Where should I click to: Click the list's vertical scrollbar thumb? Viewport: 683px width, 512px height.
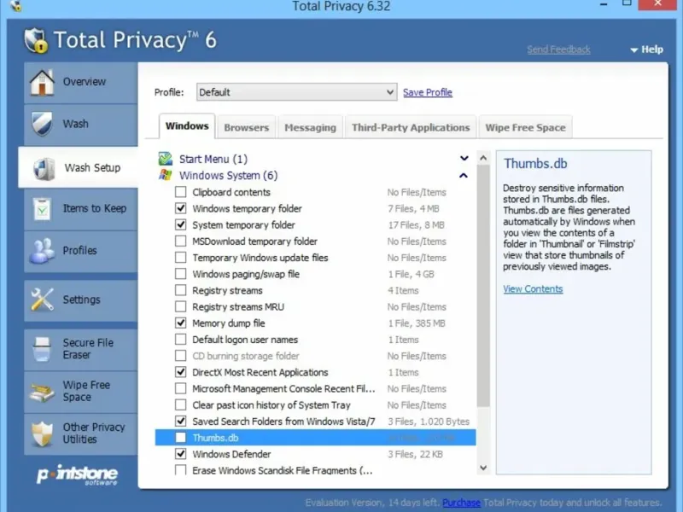483,286
